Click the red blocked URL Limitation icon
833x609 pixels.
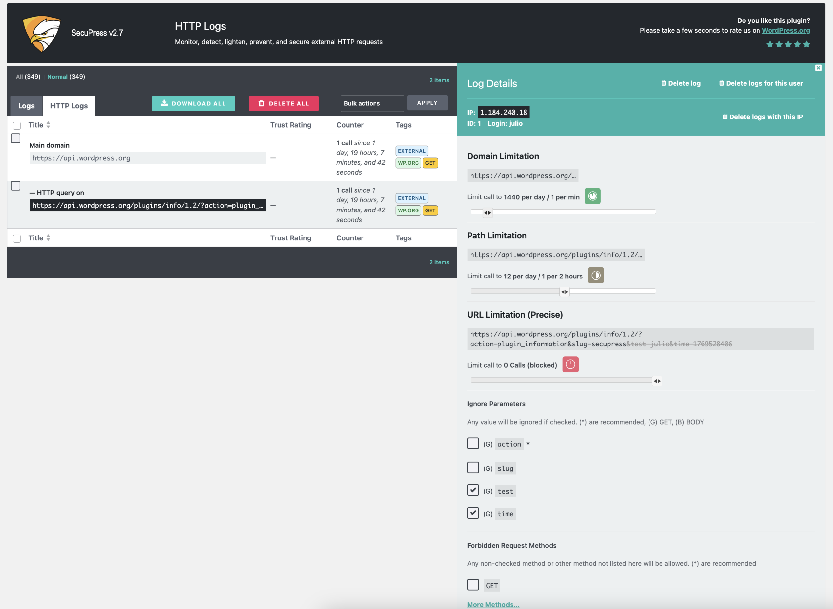570,365
